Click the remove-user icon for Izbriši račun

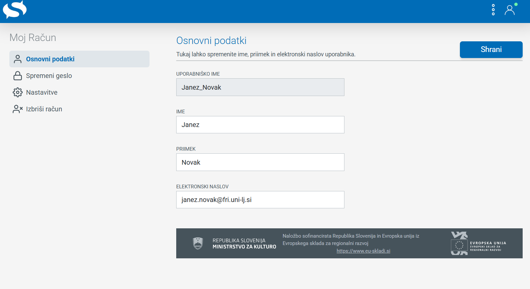[x=18, y=109]
